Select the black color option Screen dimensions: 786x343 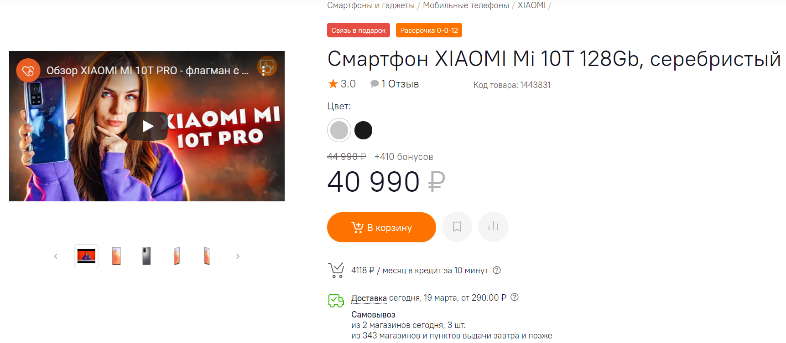[x=364, y=130]
